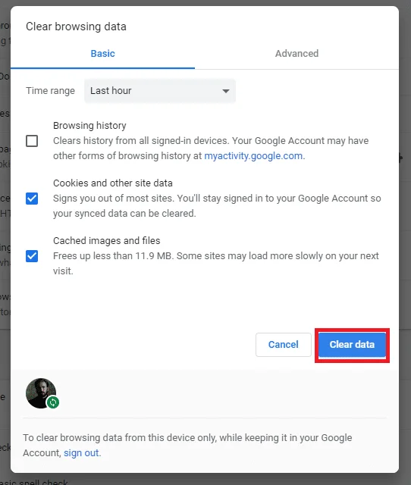Viewport: 411px width, 485px height.
Task: Click the green sync badge icon
Action: pos(53,402)
